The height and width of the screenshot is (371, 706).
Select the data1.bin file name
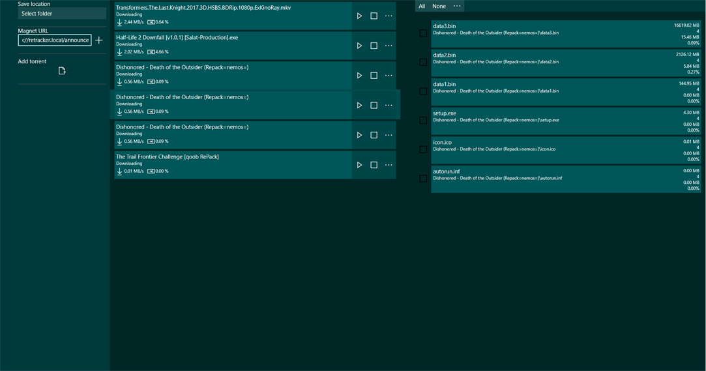(x=445, y=84)
